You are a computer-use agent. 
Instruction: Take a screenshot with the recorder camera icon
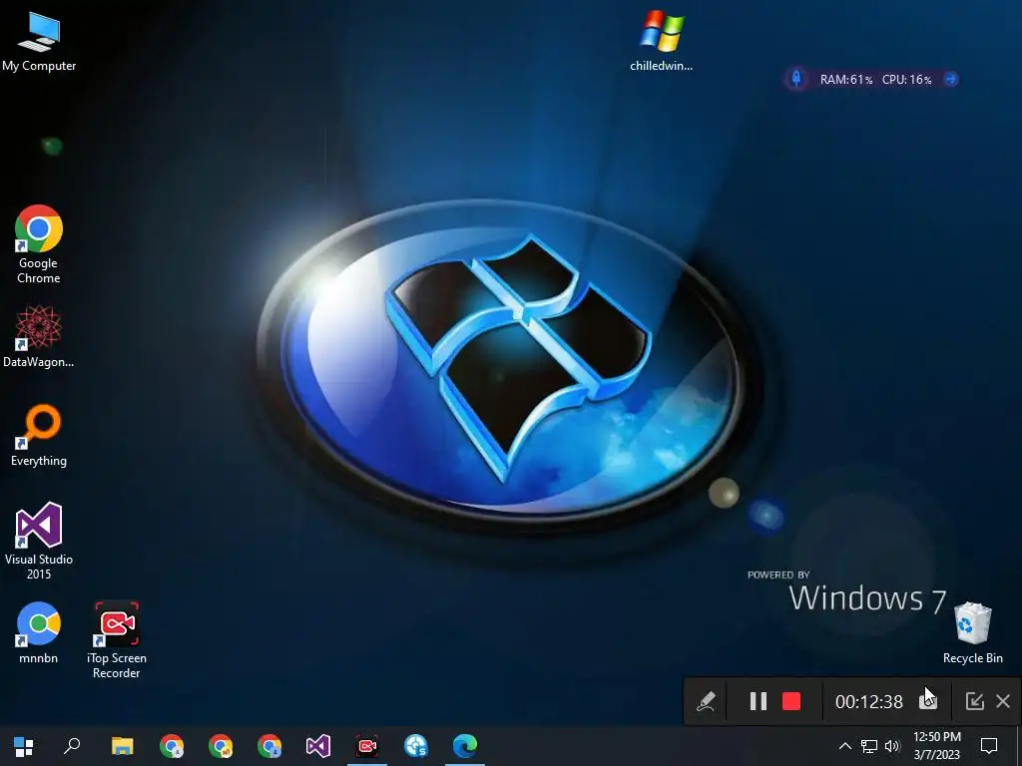tap(928, 701)
